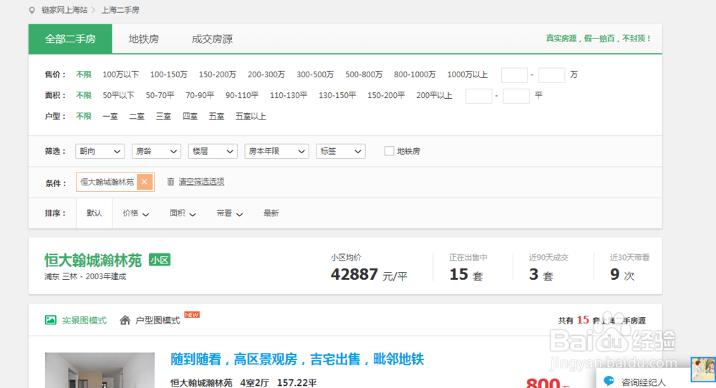Filter price by 1000万以上
Image resolution: width=716 pixels, height=388 pixels.
468,74
